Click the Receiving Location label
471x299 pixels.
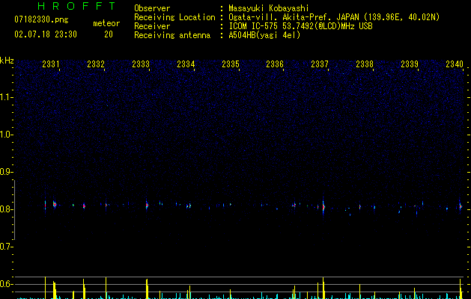(x=174, y=17)
